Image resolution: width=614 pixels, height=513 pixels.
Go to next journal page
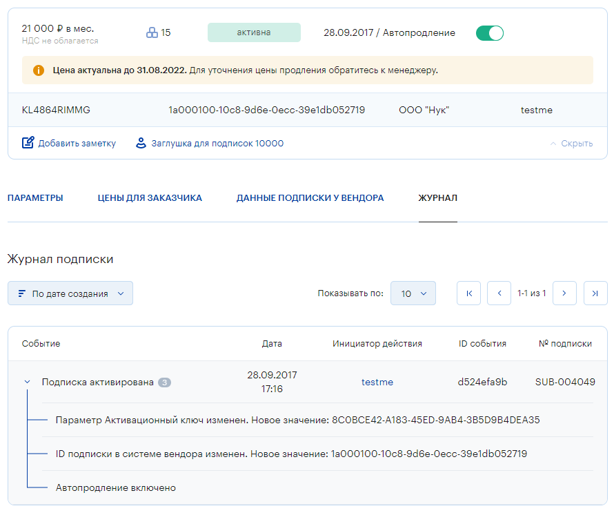pyautogui.click(x=564, y=293)
